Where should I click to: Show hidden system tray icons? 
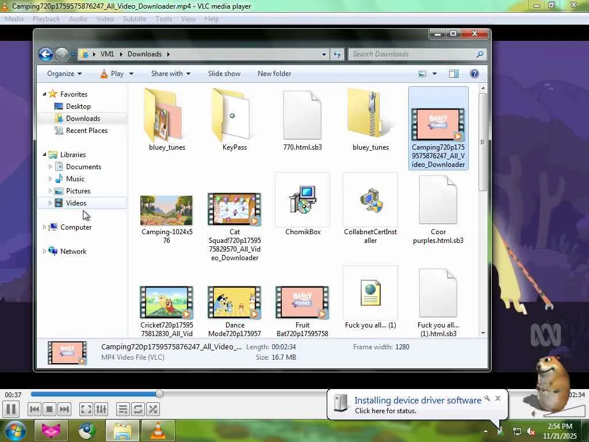pos(485,431)
